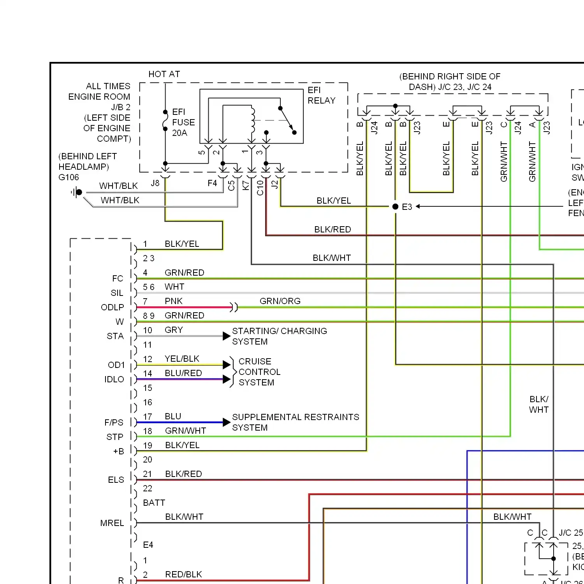Click the E4 connector label

point(148,545)
